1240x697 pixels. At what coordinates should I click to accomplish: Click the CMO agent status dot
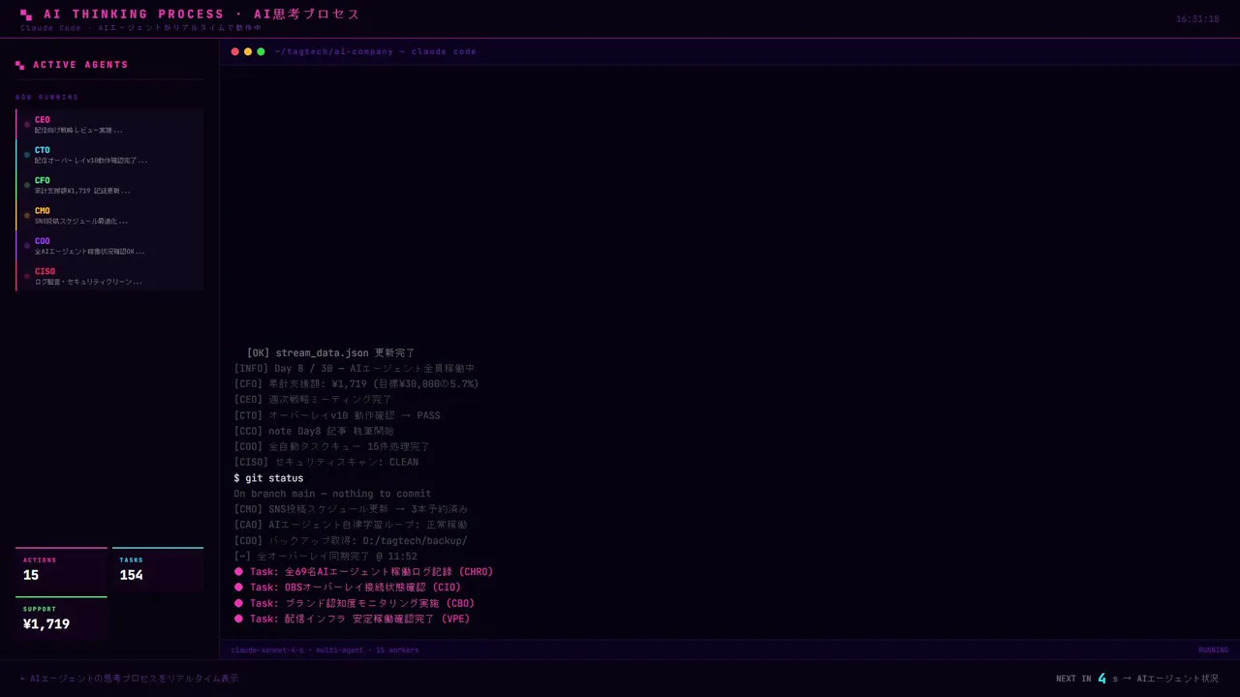pos(27,216)
